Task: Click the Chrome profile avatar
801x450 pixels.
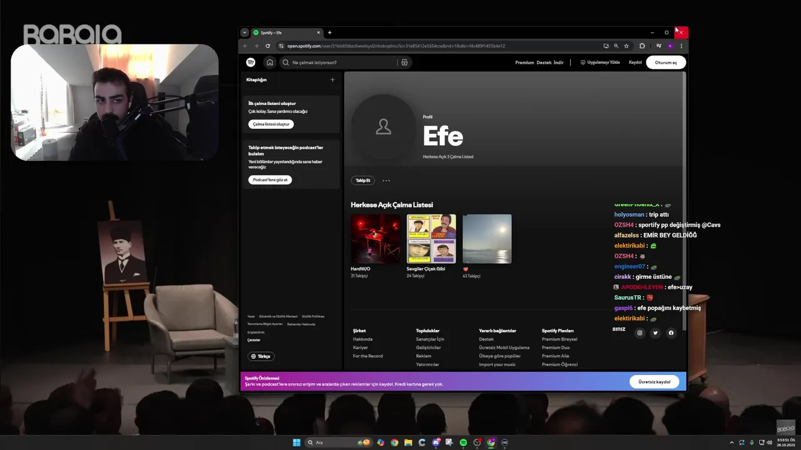Action: [670, 46]
